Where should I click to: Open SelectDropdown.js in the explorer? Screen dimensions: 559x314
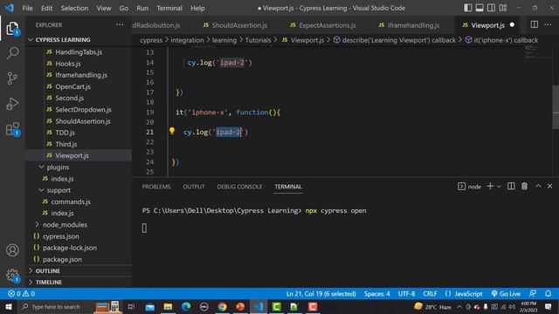click(x=83, y=110)
